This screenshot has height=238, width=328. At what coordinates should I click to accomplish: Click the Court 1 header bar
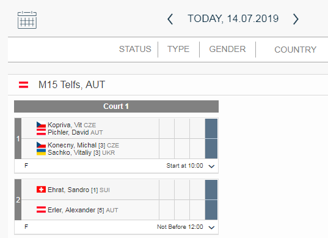(116, 106)
